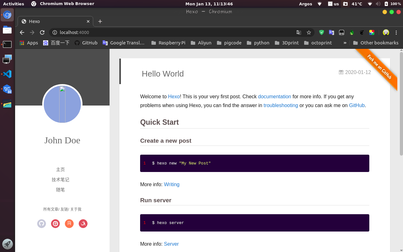Click the browser back arrow
The image size is (403, 252).
[22, 32]
